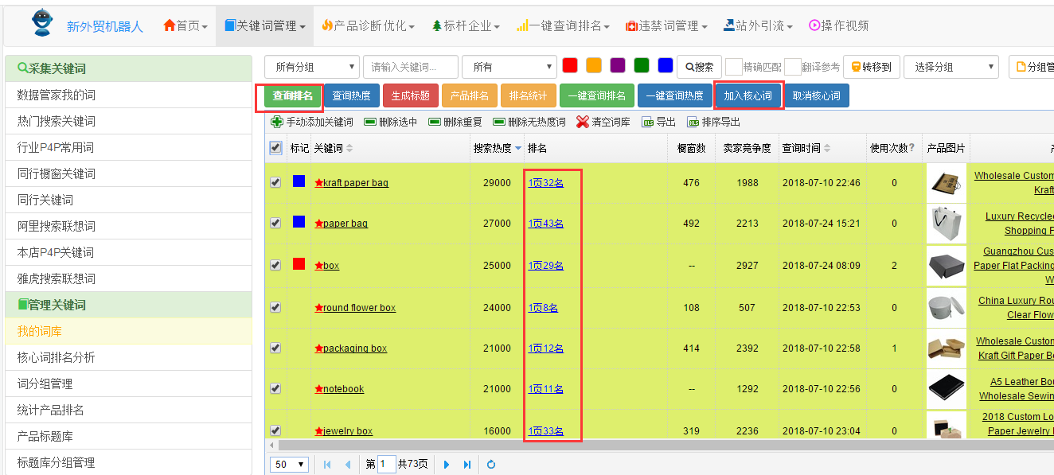Open the 关键词管理 menu
Image resolution: width=1054 pixels, height=475 pixels.
pos(265,26)
